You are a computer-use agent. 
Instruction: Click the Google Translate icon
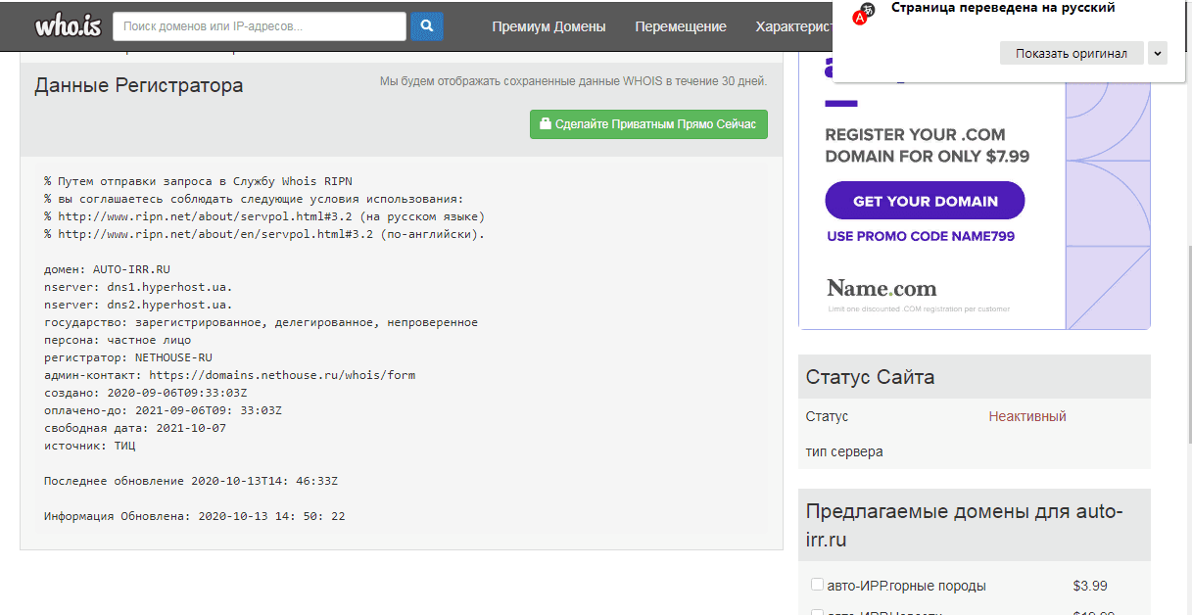tap(864, 13)
